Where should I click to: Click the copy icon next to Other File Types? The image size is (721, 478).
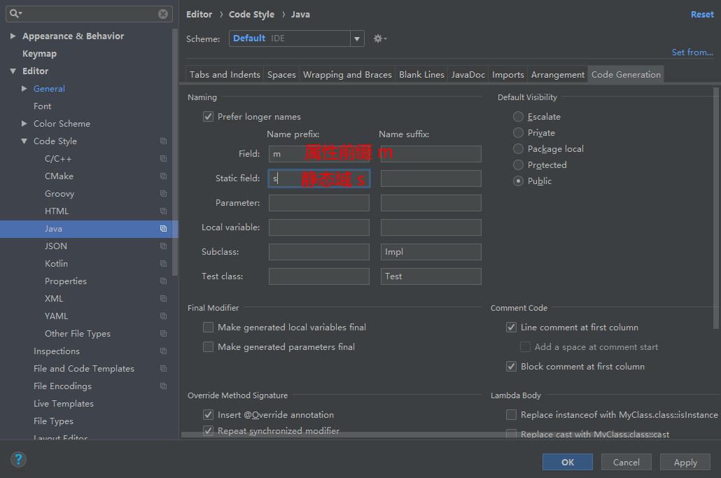163,333
